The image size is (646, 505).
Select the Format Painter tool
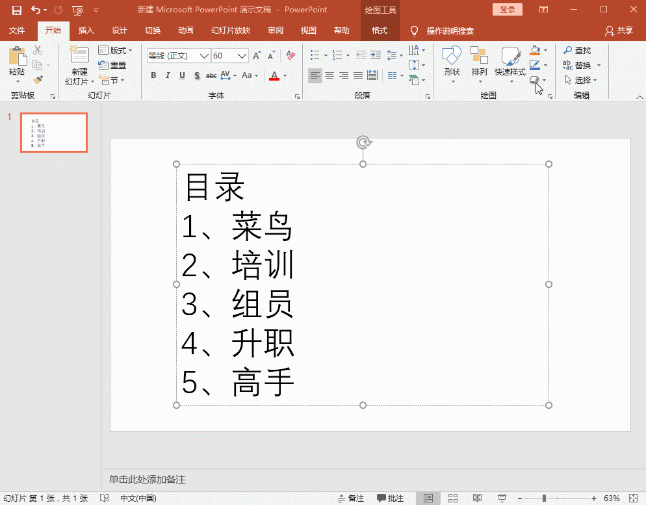click(37, 79)
